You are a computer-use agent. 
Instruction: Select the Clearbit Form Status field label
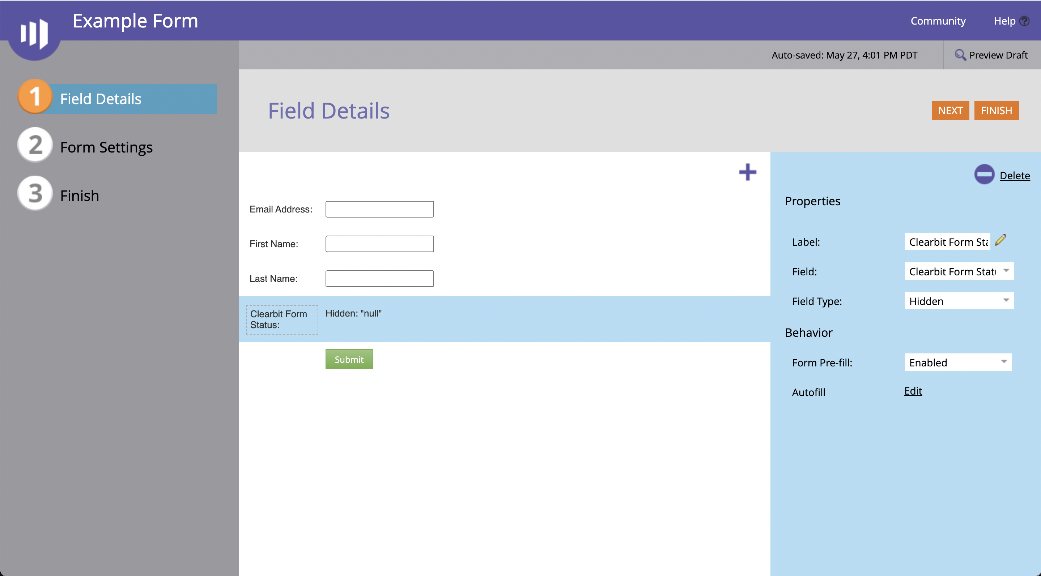282,319
